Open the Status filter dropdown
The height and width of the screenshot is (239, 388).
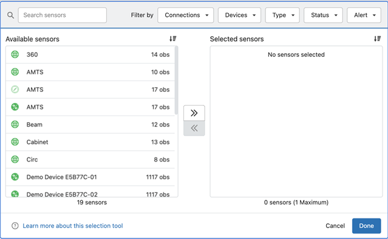tap(323, 15)
